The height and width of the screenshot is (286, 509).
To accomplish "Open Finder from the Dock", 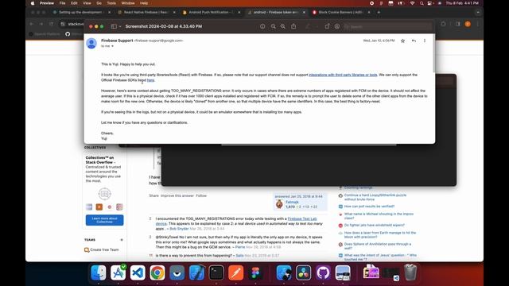I will click(x=99, y=272).
